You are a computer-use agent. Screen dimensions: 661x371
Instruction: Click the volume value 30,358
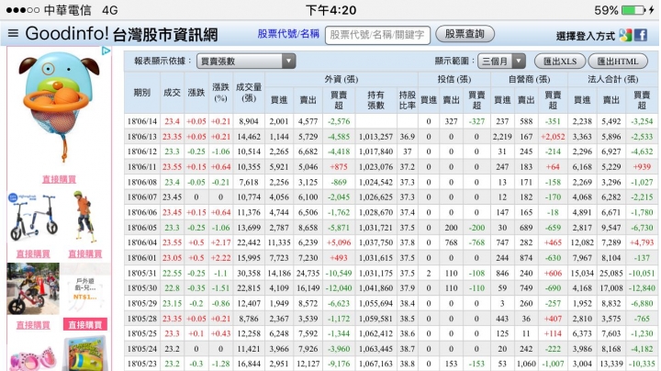click(249, 273)
